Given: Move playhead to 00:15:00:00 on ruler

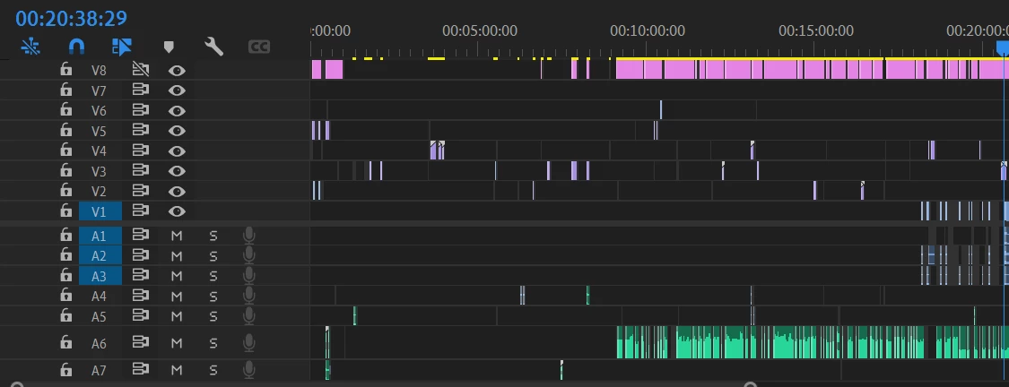Looking at the screenshot, I should 816,30.
